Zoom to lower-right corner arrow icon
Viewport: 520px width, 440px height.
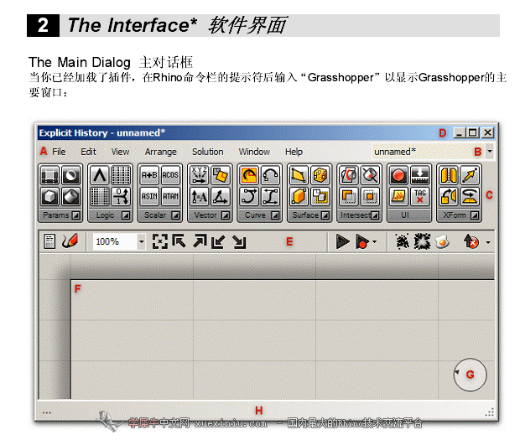(x=239, y=242)
